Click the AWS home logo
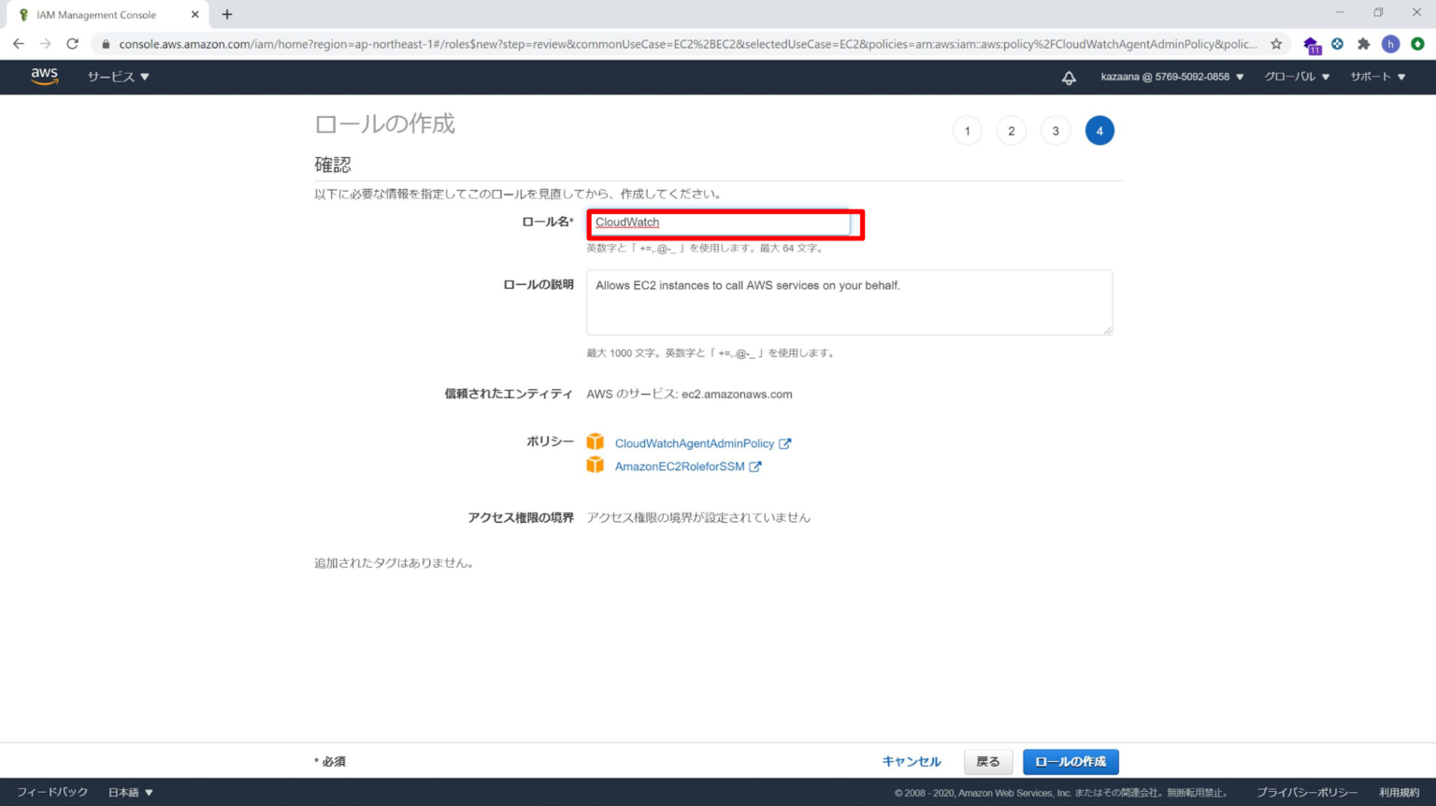The height and width of the screenshot is (806, 1436). click(x=44, y=78)
